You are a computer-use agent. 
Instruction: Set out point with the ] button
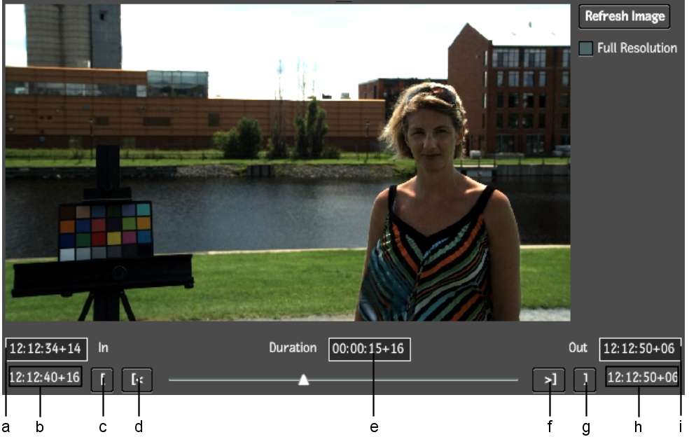pos(585,380)
